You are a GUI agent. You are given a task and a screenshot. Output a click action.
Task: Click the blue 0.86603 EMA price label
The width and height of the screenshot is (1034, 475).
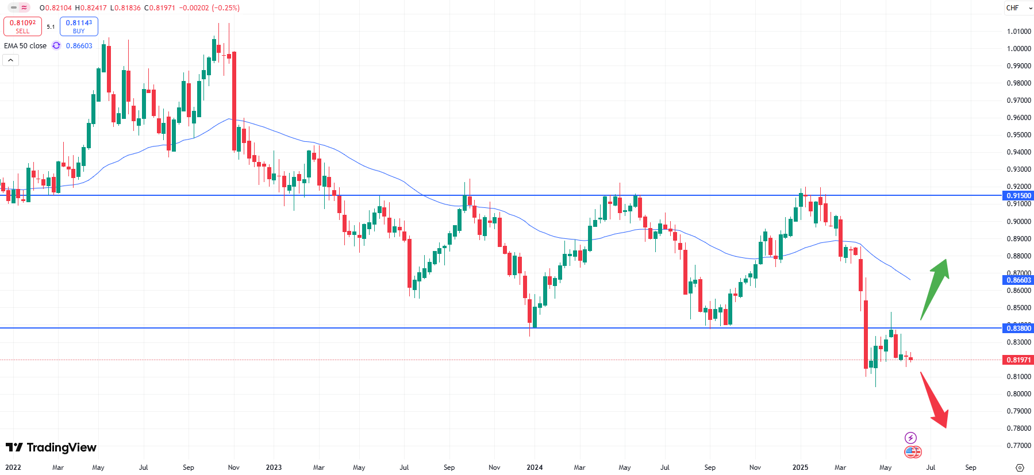(1019, 280)
